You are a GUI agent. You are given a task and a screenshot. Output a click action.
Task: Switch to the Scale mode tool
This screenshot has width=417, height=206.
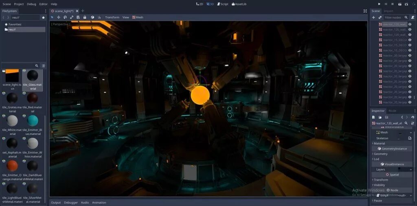pyautogui.click(x=72, y=17)
